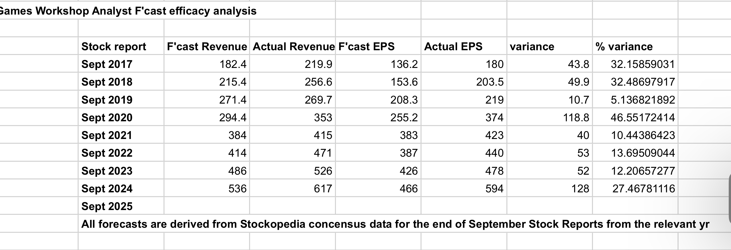Select Sept 2018 F'cast Revenue value 215.4

tap(233, 82)
